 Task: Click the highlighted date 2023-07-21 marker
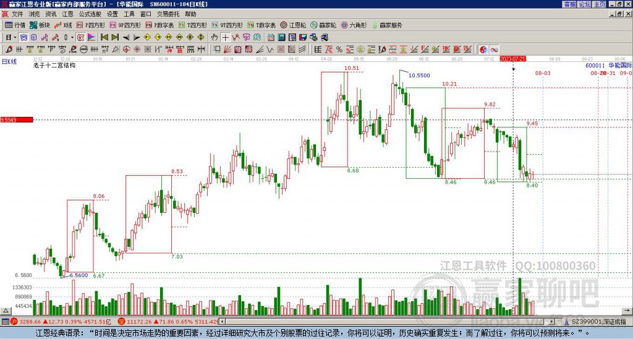pos(512,59)
